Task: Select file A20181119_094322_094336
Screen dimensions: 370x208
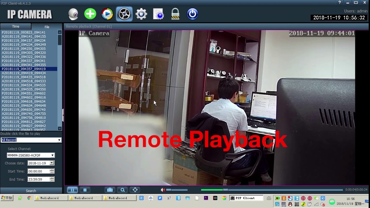Action: coord(29,57)
